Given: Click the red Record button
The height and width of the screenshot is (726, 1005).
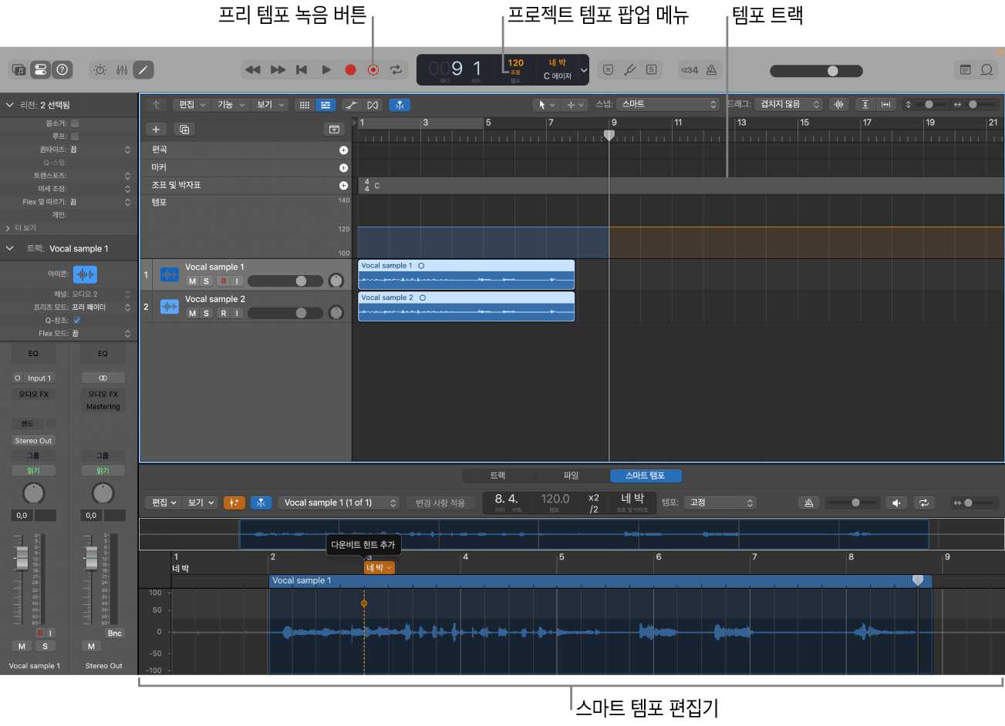Looking at the screenshot, I should 350,70.
